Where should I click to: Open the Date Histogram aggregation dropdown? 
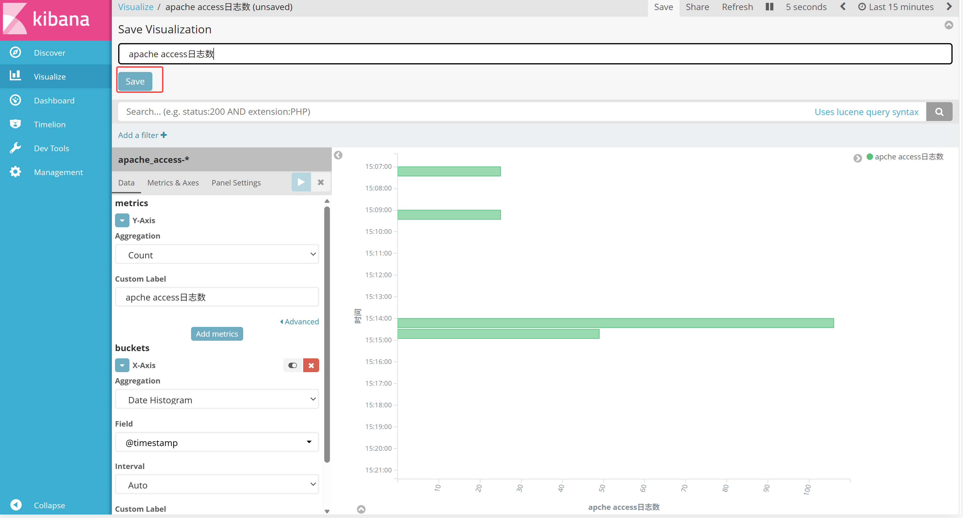[x=217, y=400]
